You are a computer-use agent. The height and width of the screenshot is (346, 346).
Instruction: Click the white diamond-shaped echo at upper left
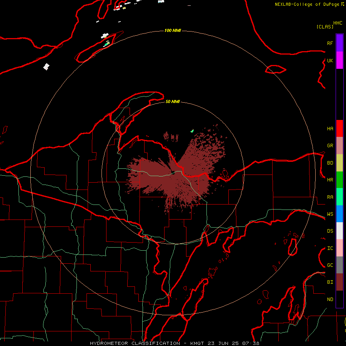[x=46, y=67]
